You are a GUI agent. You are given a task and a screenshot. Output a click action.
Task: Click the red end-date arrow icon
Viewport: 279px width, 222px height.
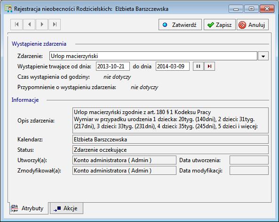210,66
